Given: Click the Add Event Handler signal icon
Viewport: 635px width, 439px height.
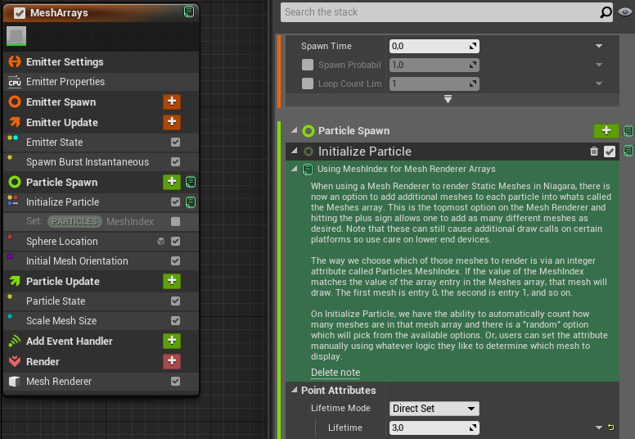Looking at the screenshot, I should click(15, 341).
